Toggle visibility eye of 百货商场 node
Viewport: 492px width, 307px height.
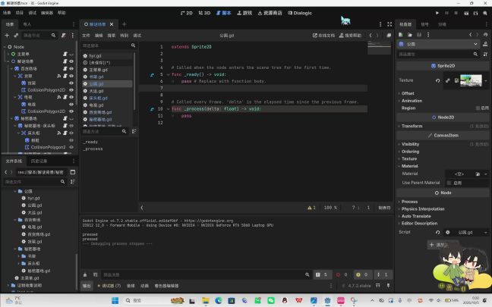click(x=71, y=69)
